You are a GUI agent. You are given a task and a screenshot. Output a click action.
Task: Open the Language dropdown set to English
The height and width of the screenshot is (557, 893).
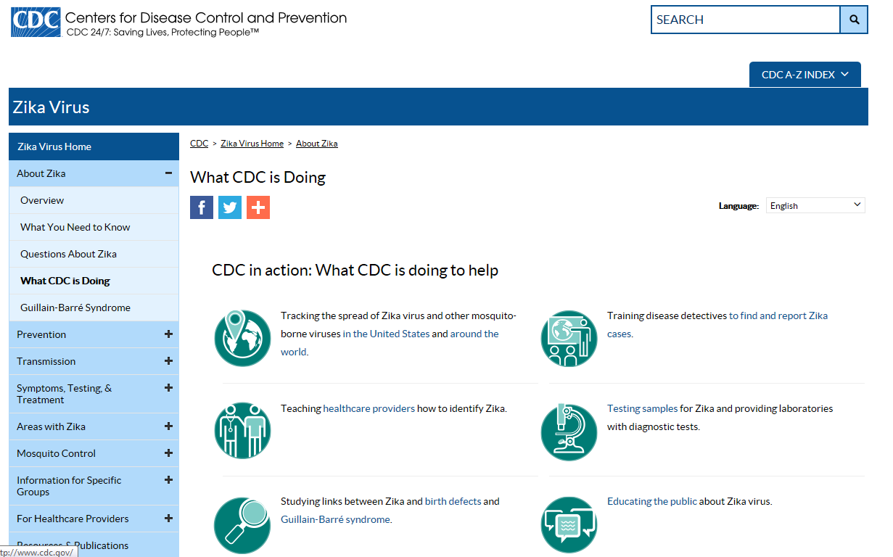click(x=815, y=205)
